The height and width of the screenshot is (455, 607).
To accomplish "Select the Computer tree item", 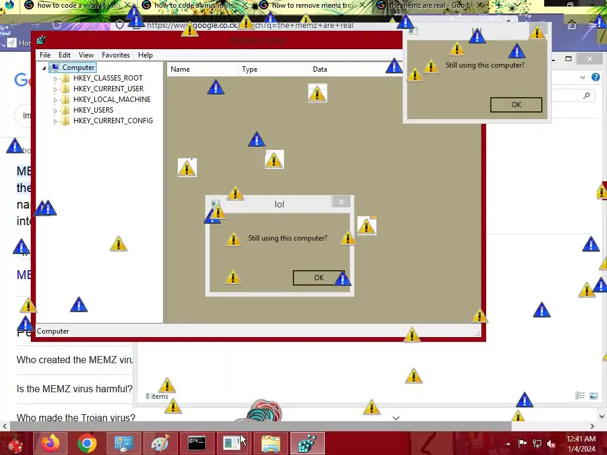I will (78, 68).
